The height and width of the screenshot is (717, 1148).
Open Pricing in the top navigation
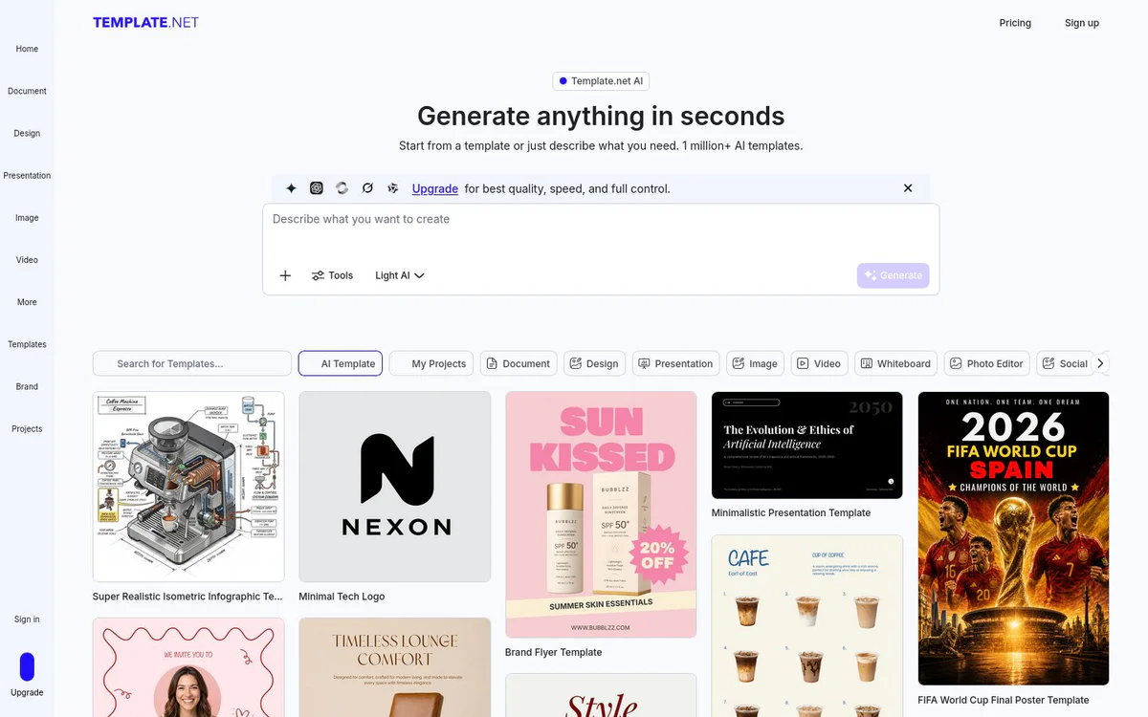1015,23
